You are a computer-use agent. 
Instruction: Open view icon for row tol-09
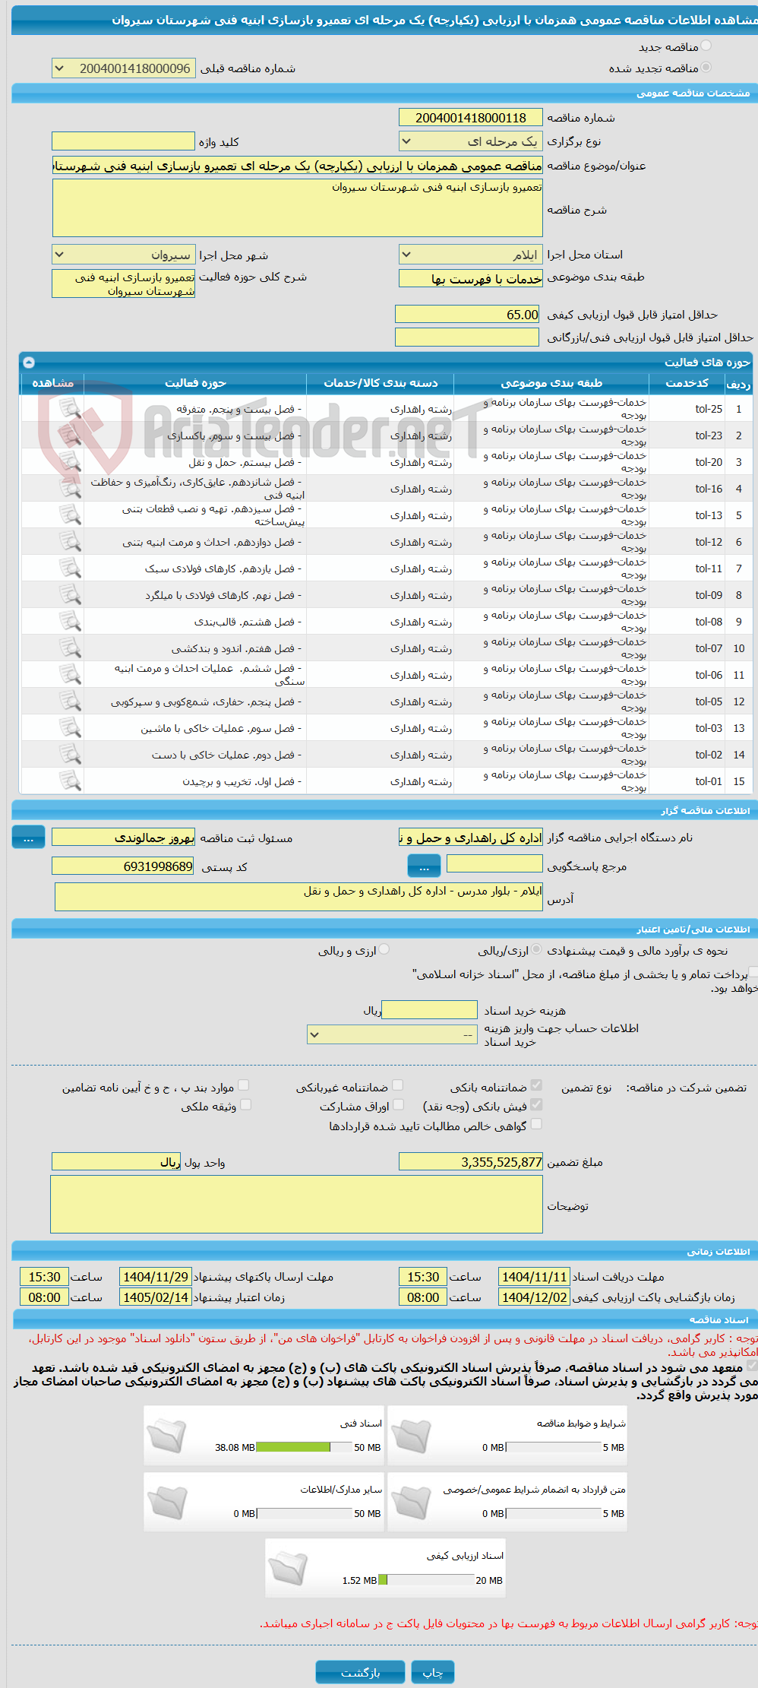(x=70, y=595)
